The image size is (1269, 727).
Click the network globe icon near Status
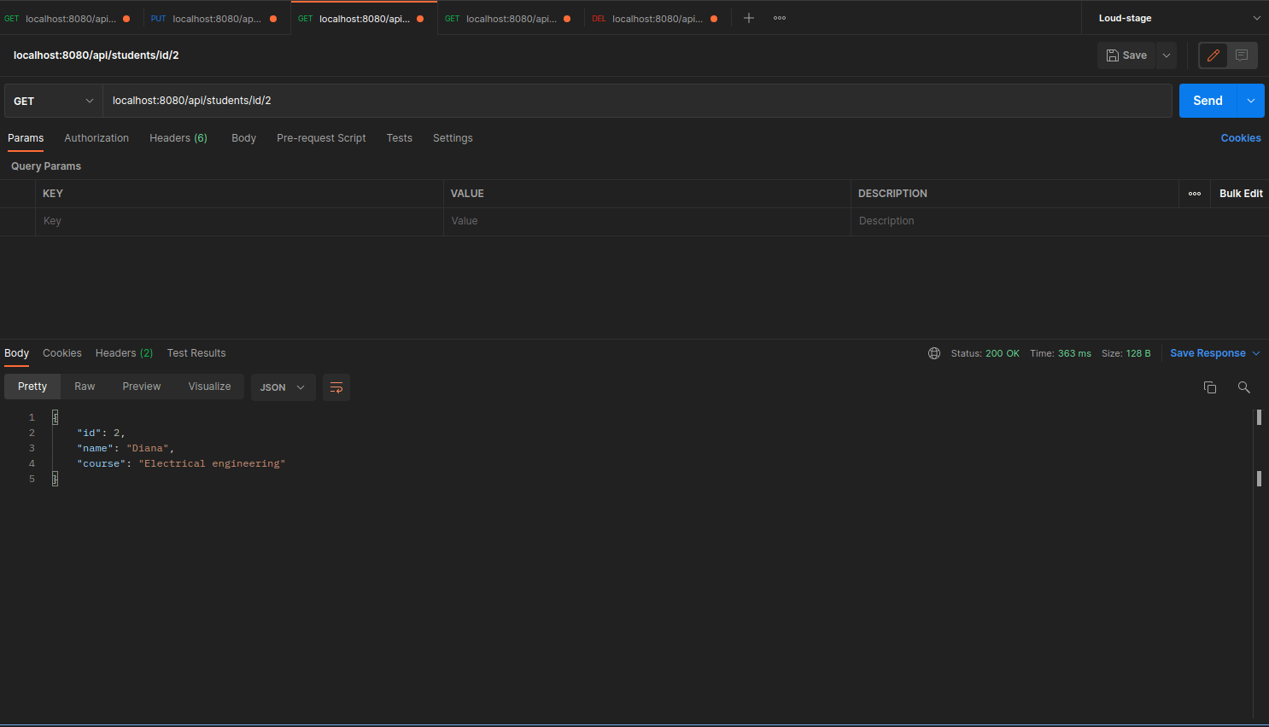(x=934, y=353)
